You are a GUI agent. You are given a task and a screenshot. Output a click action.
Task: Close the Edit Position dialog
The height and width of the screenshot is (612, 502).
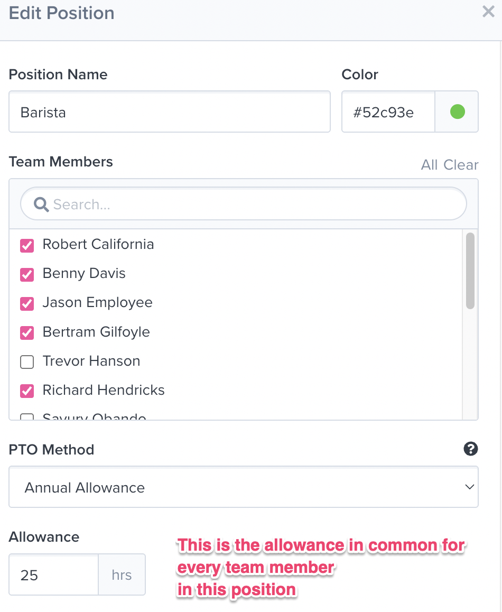488,12
